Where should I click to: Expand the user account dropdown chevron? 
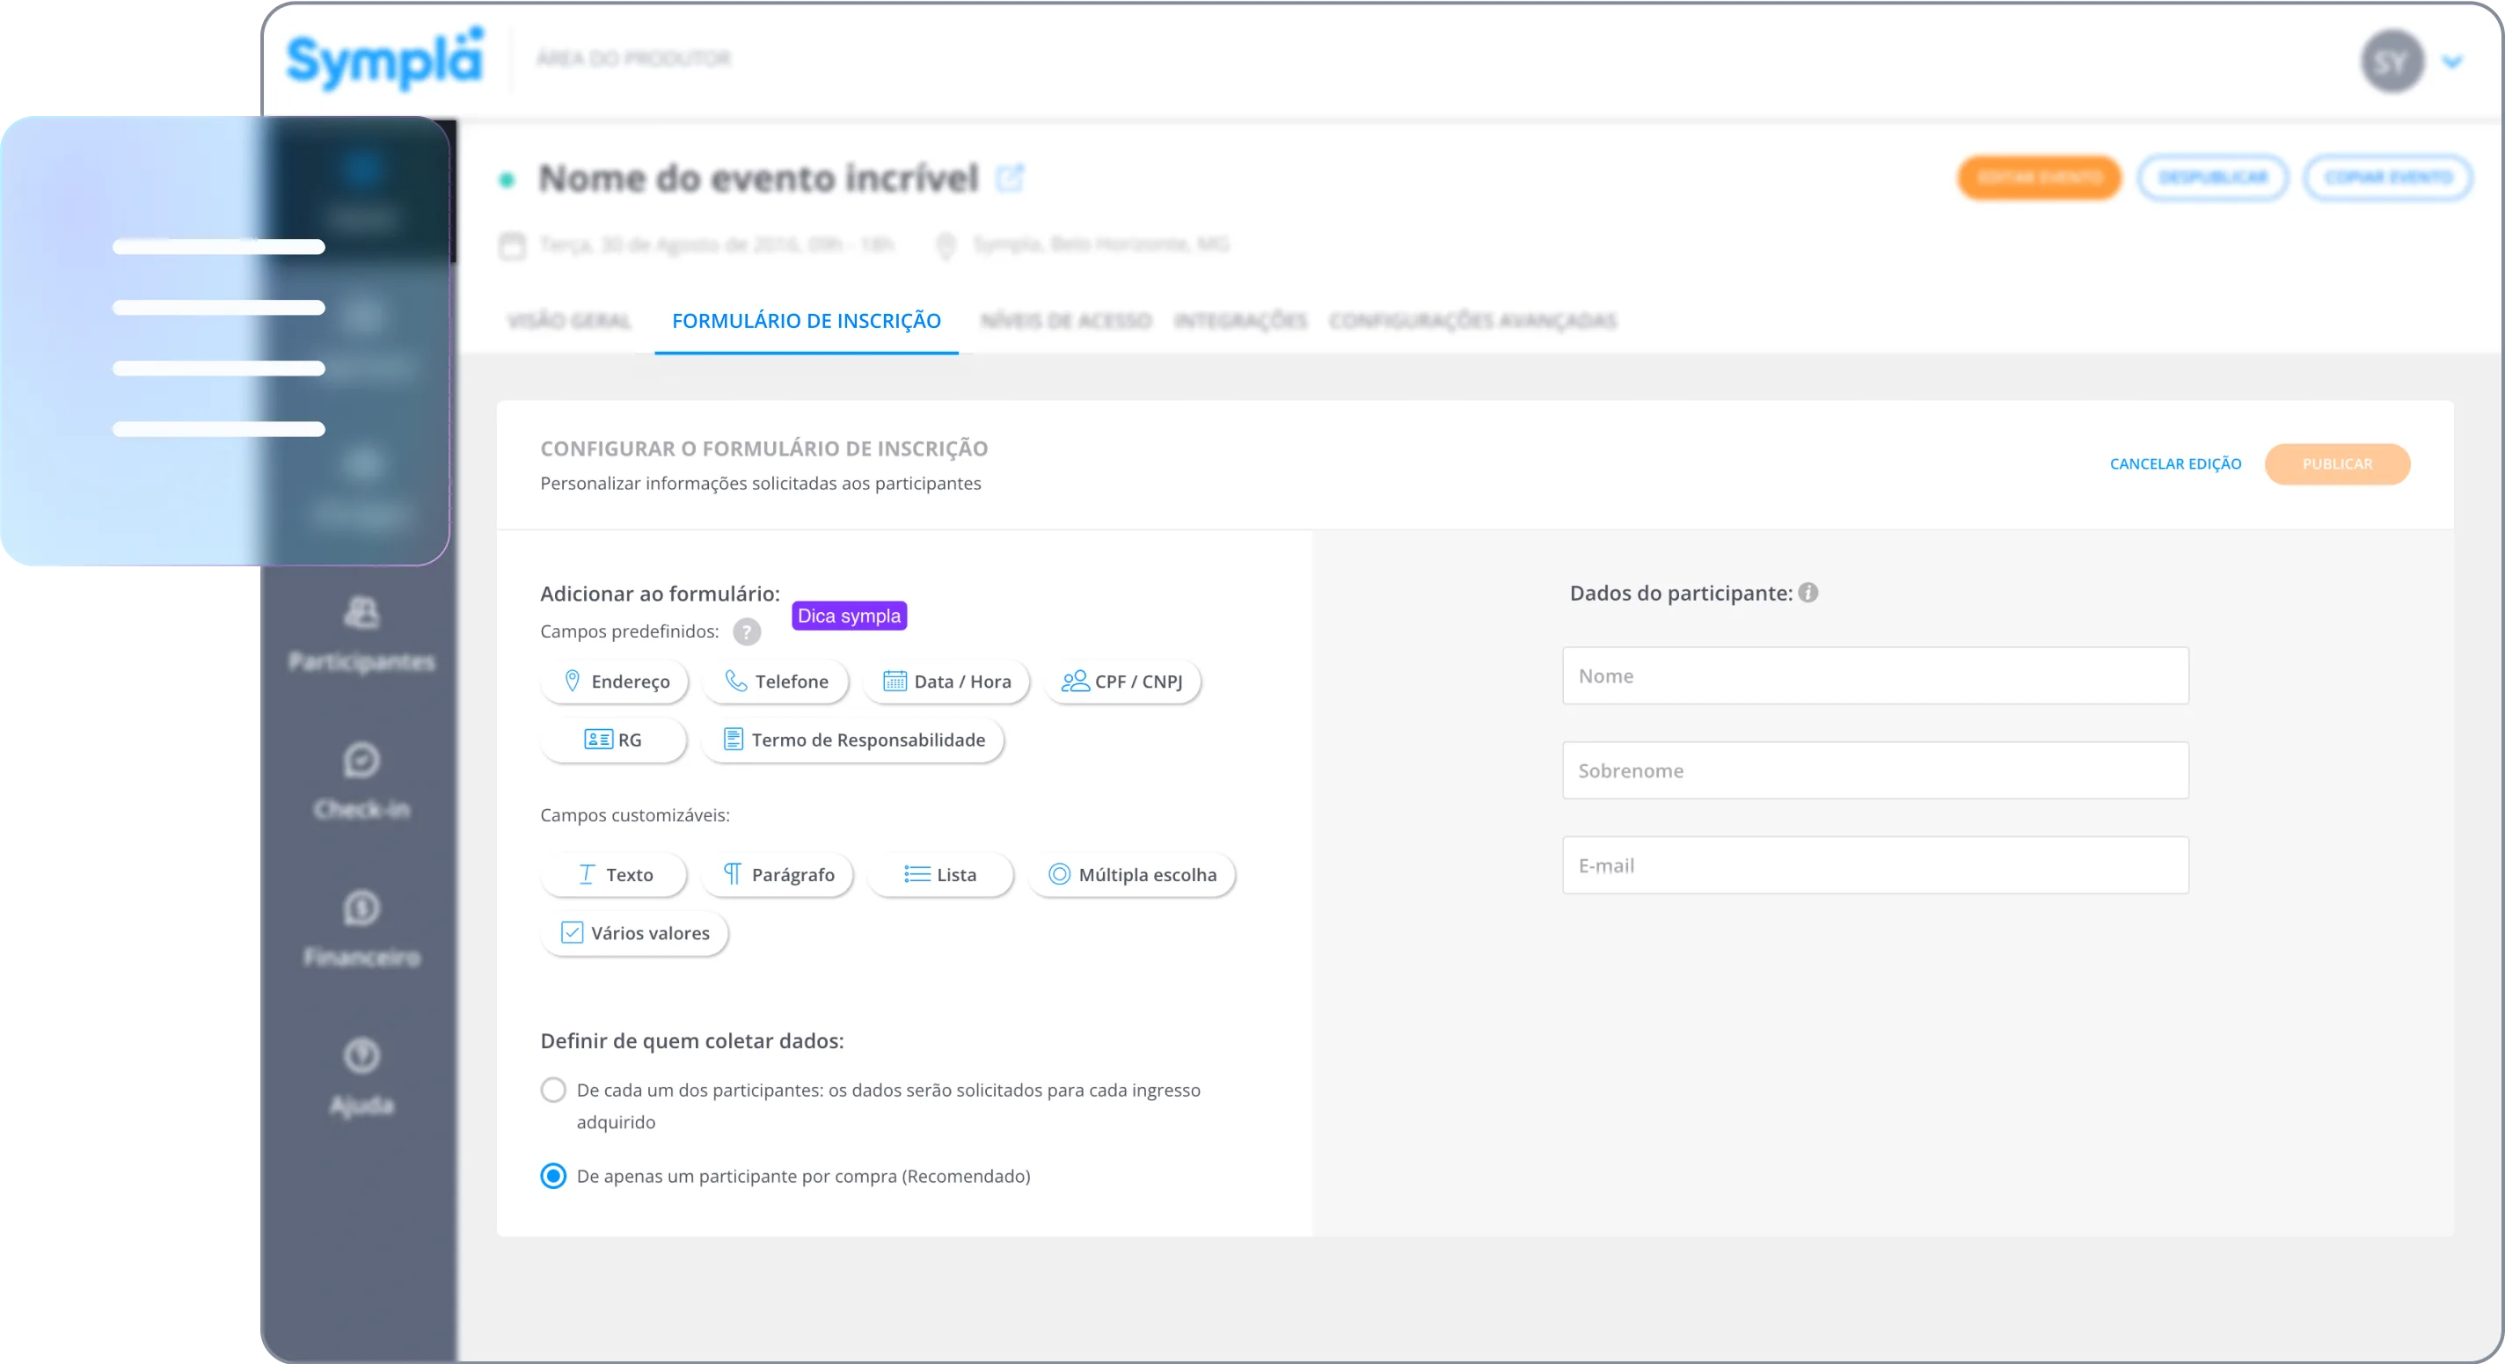[2452, 62]
